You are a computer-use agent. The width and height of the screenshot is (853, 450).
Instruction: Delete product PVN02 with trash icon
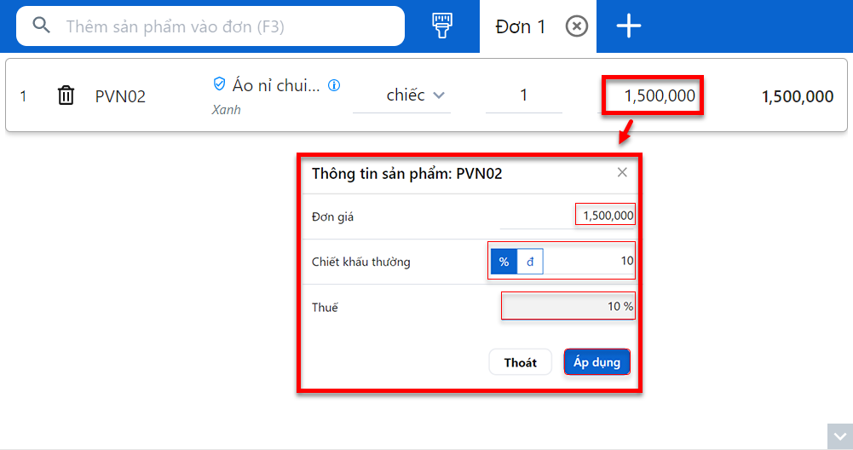[66, 95]
